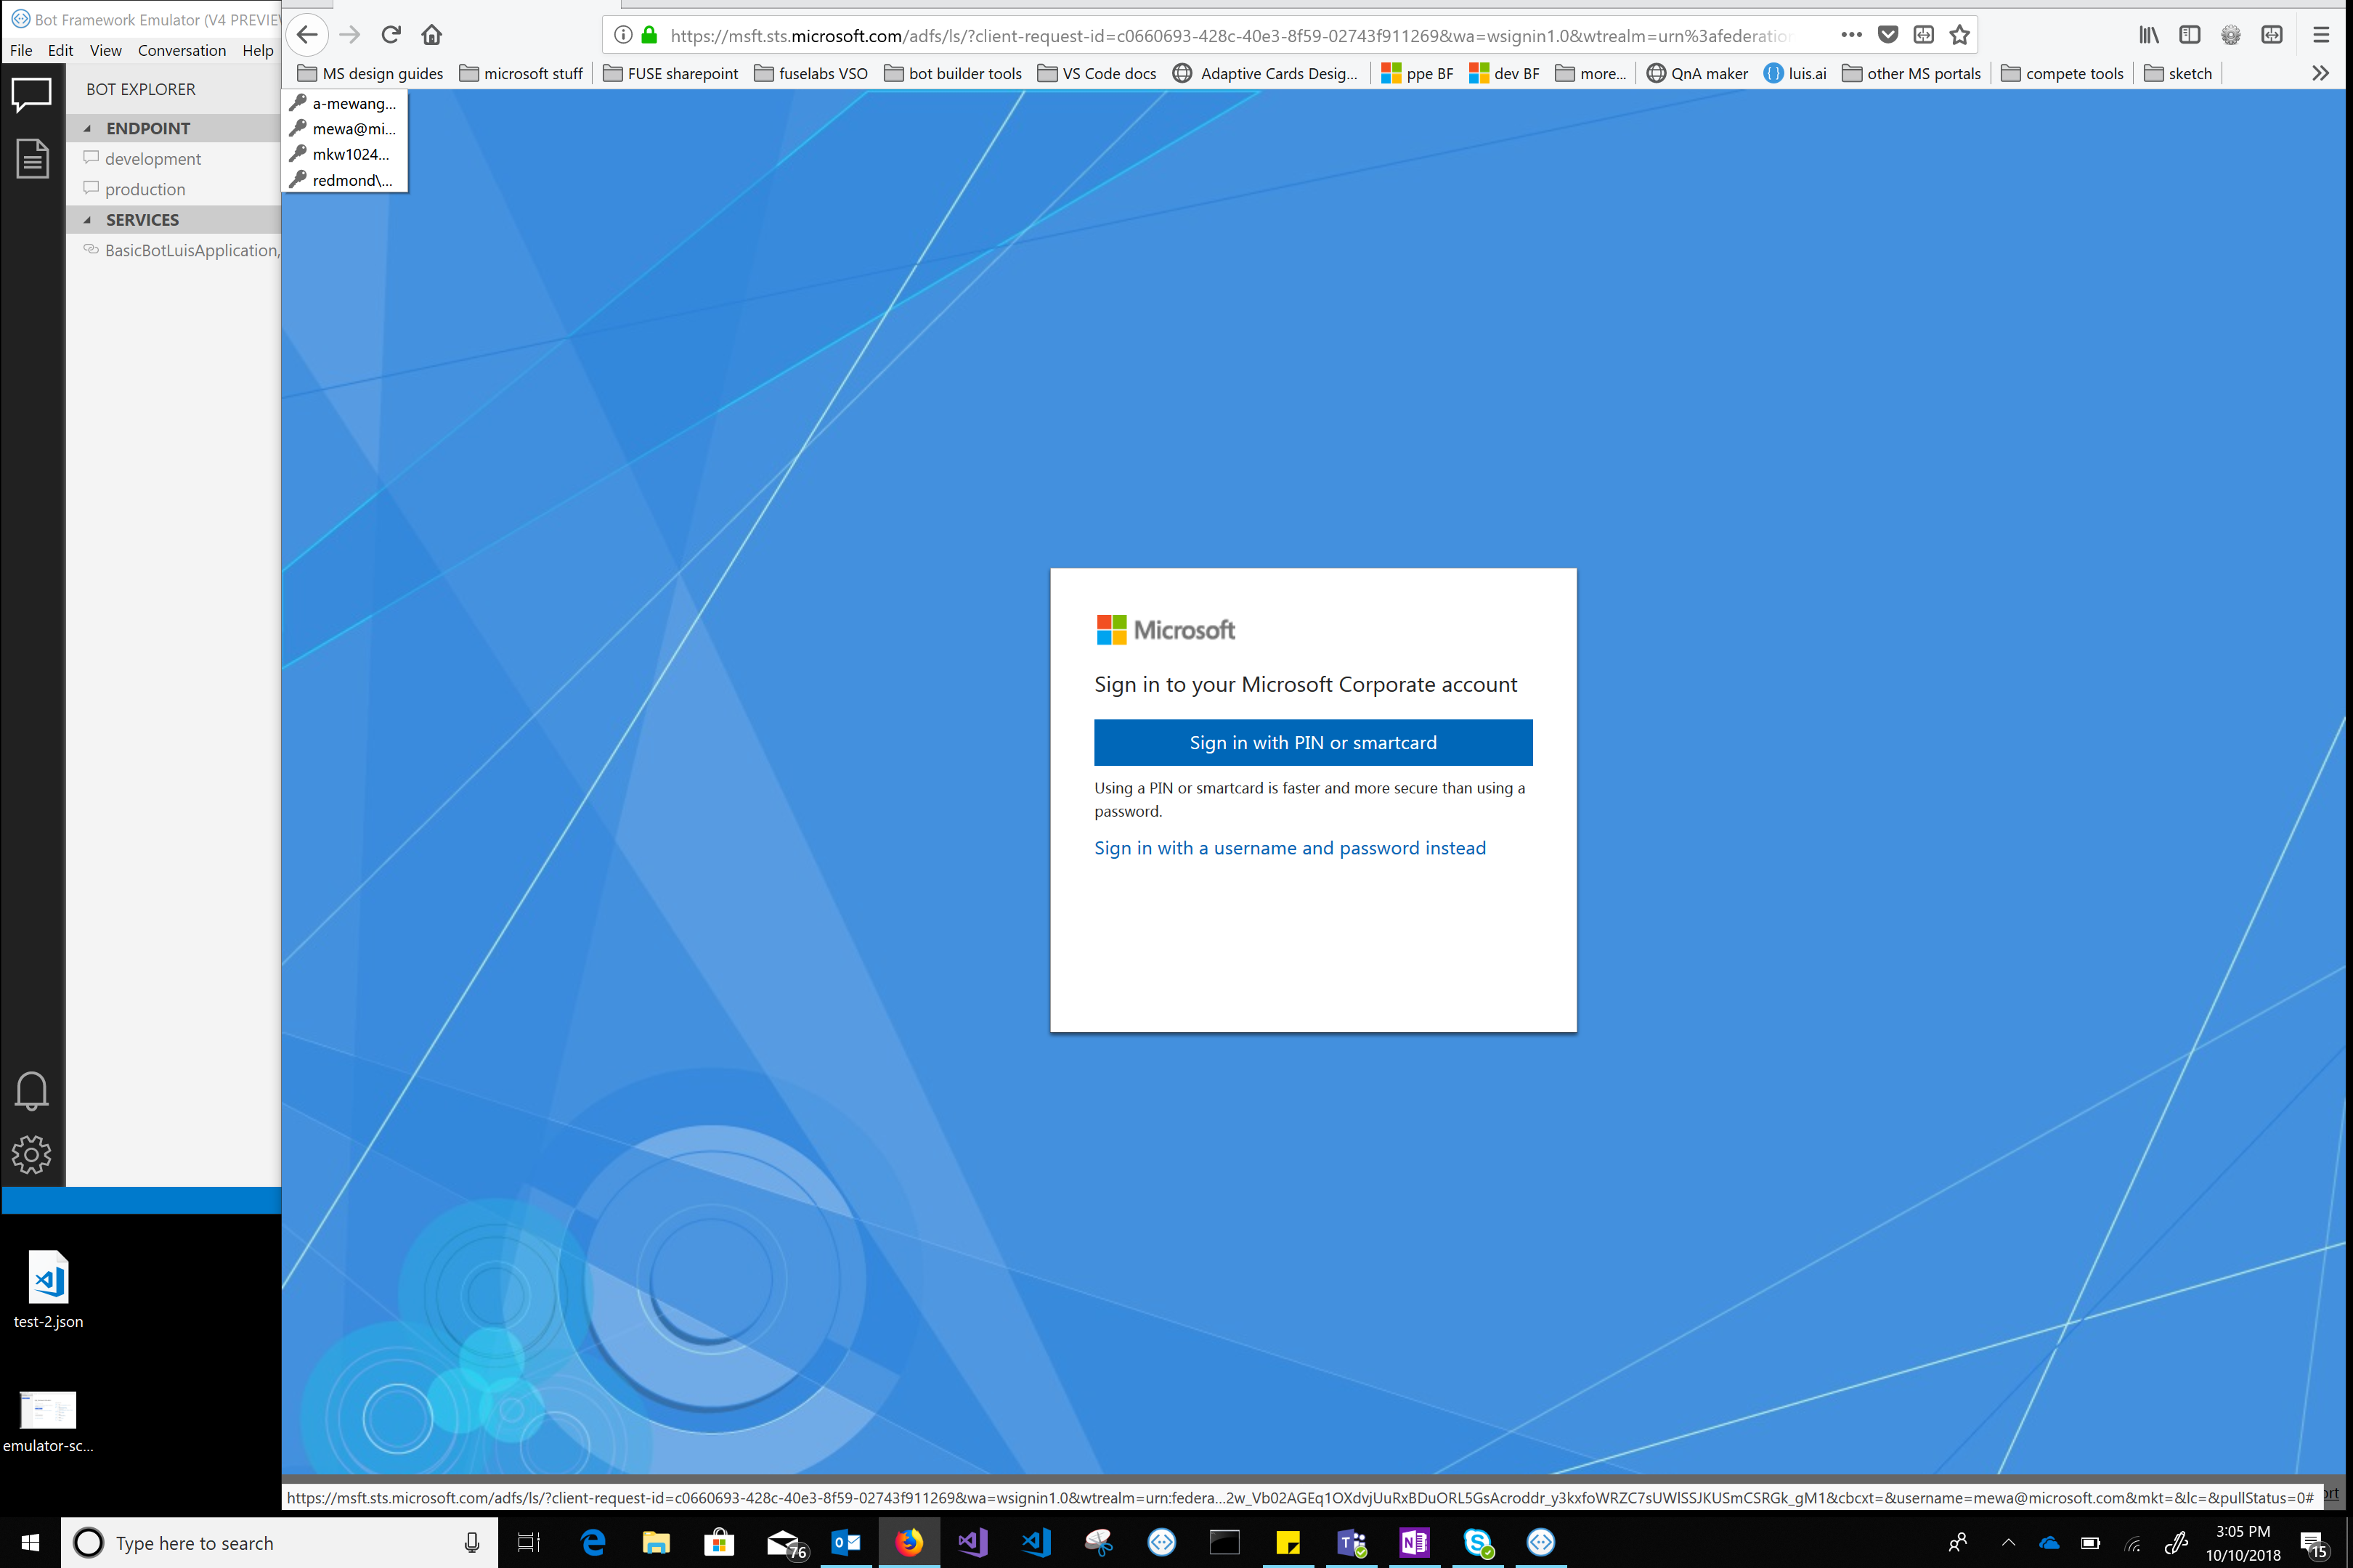Bookmark this page using the star icon
2353x1568 pixels.
1959,34
